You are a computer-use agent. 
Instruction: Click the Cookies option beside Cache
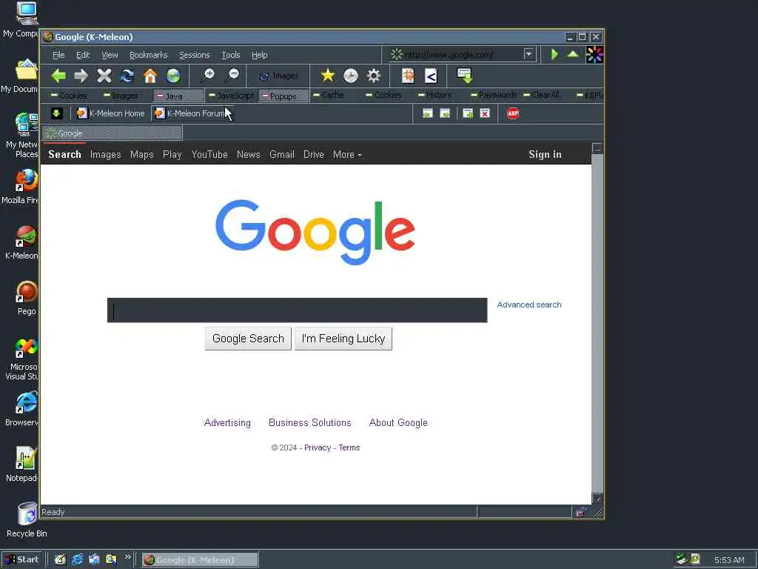[x=384, y=95]
